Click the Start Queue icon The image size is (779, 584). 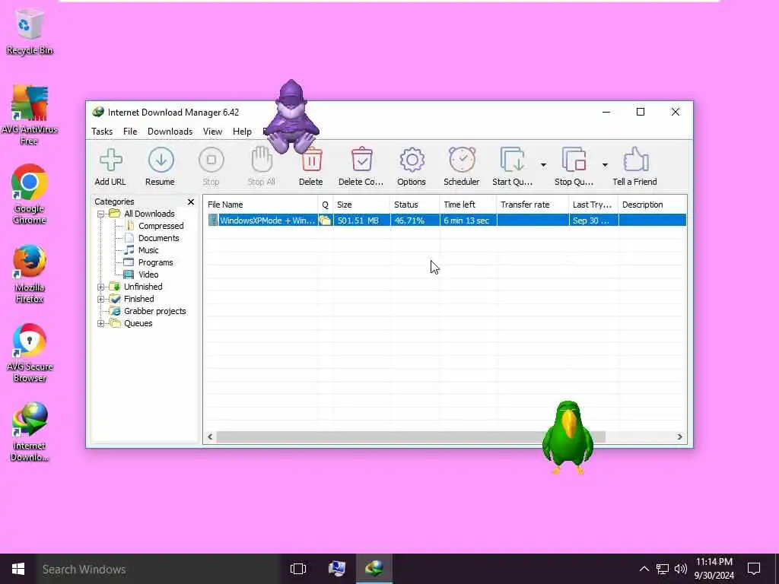pyautogui.click(x=512, y=160)
